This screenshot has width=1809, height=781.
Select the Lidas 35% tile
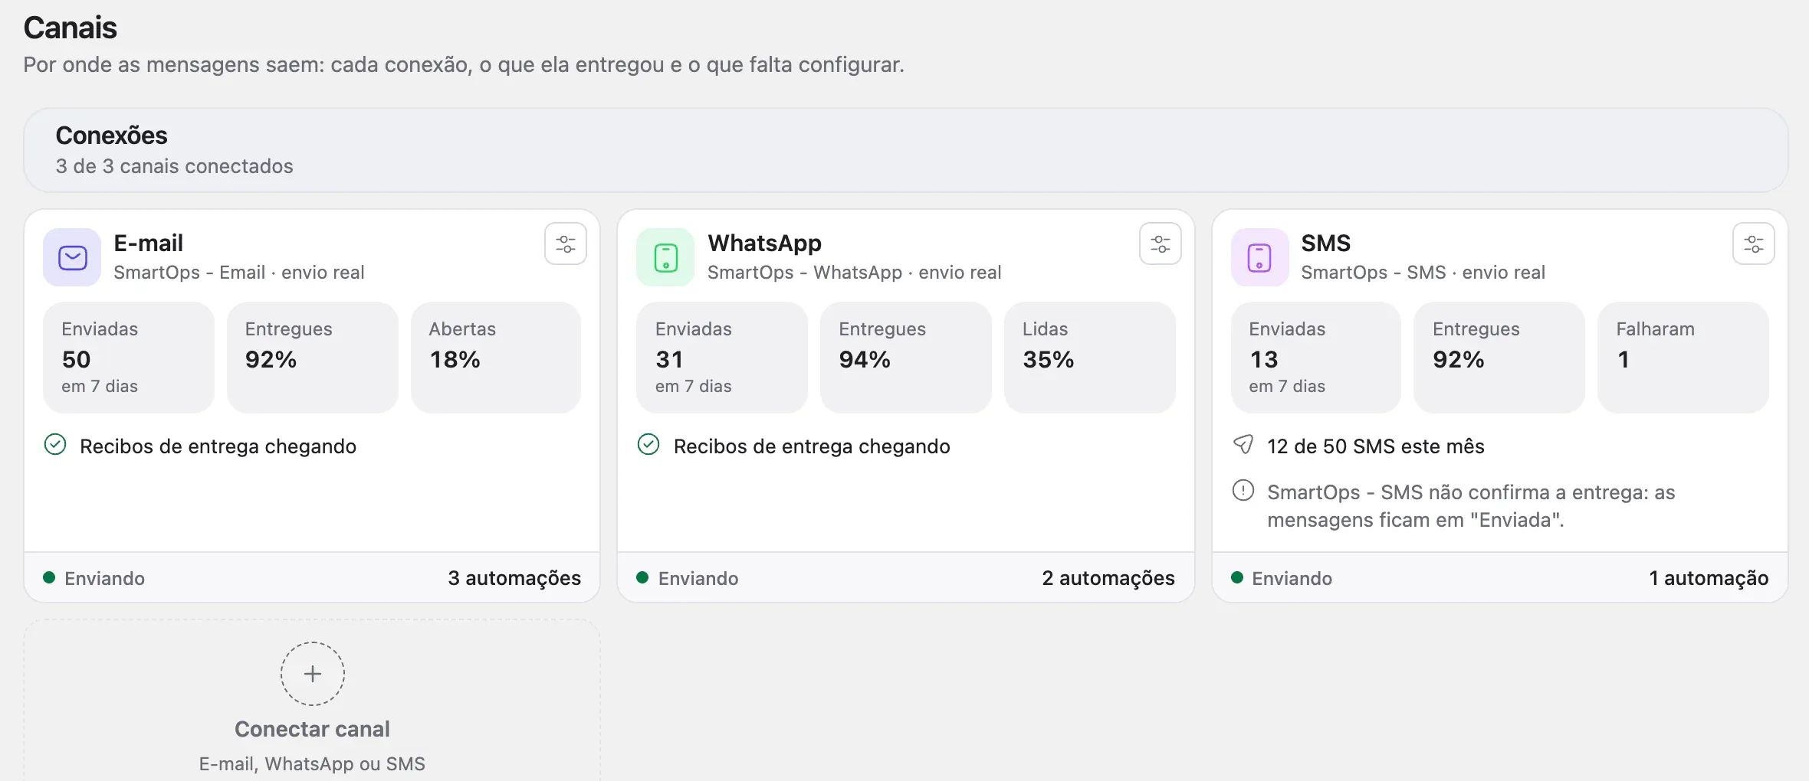[1089, 358]
